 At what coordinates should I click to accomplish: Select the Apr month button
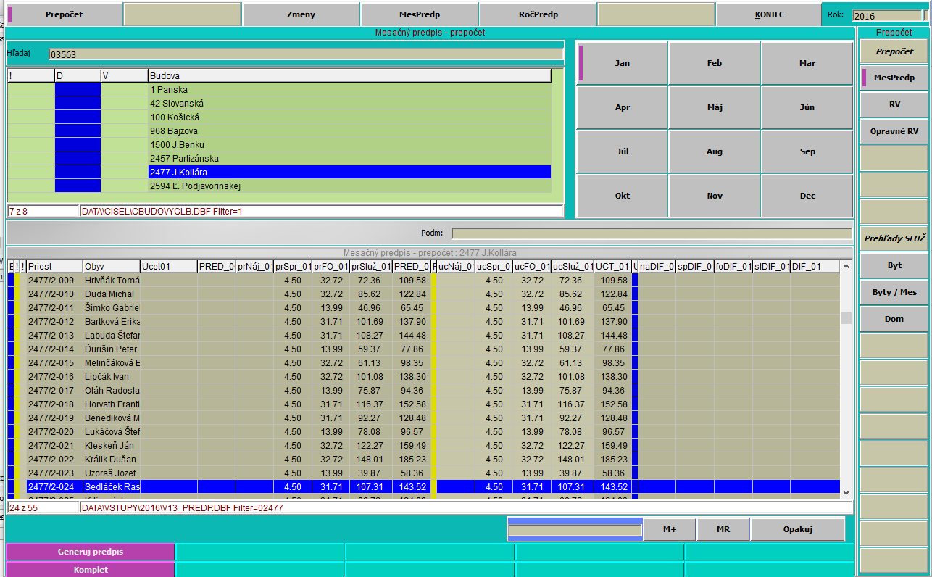click(x=622, y=107)
